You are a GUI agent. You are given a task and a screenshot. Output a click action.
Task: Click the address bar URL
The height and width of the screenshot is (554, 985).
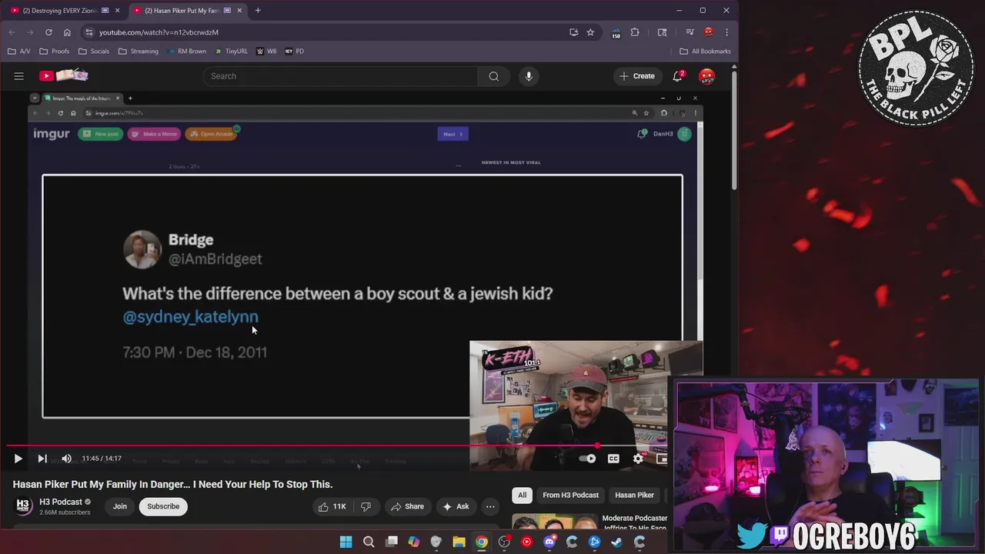click(x=159, y=32)
